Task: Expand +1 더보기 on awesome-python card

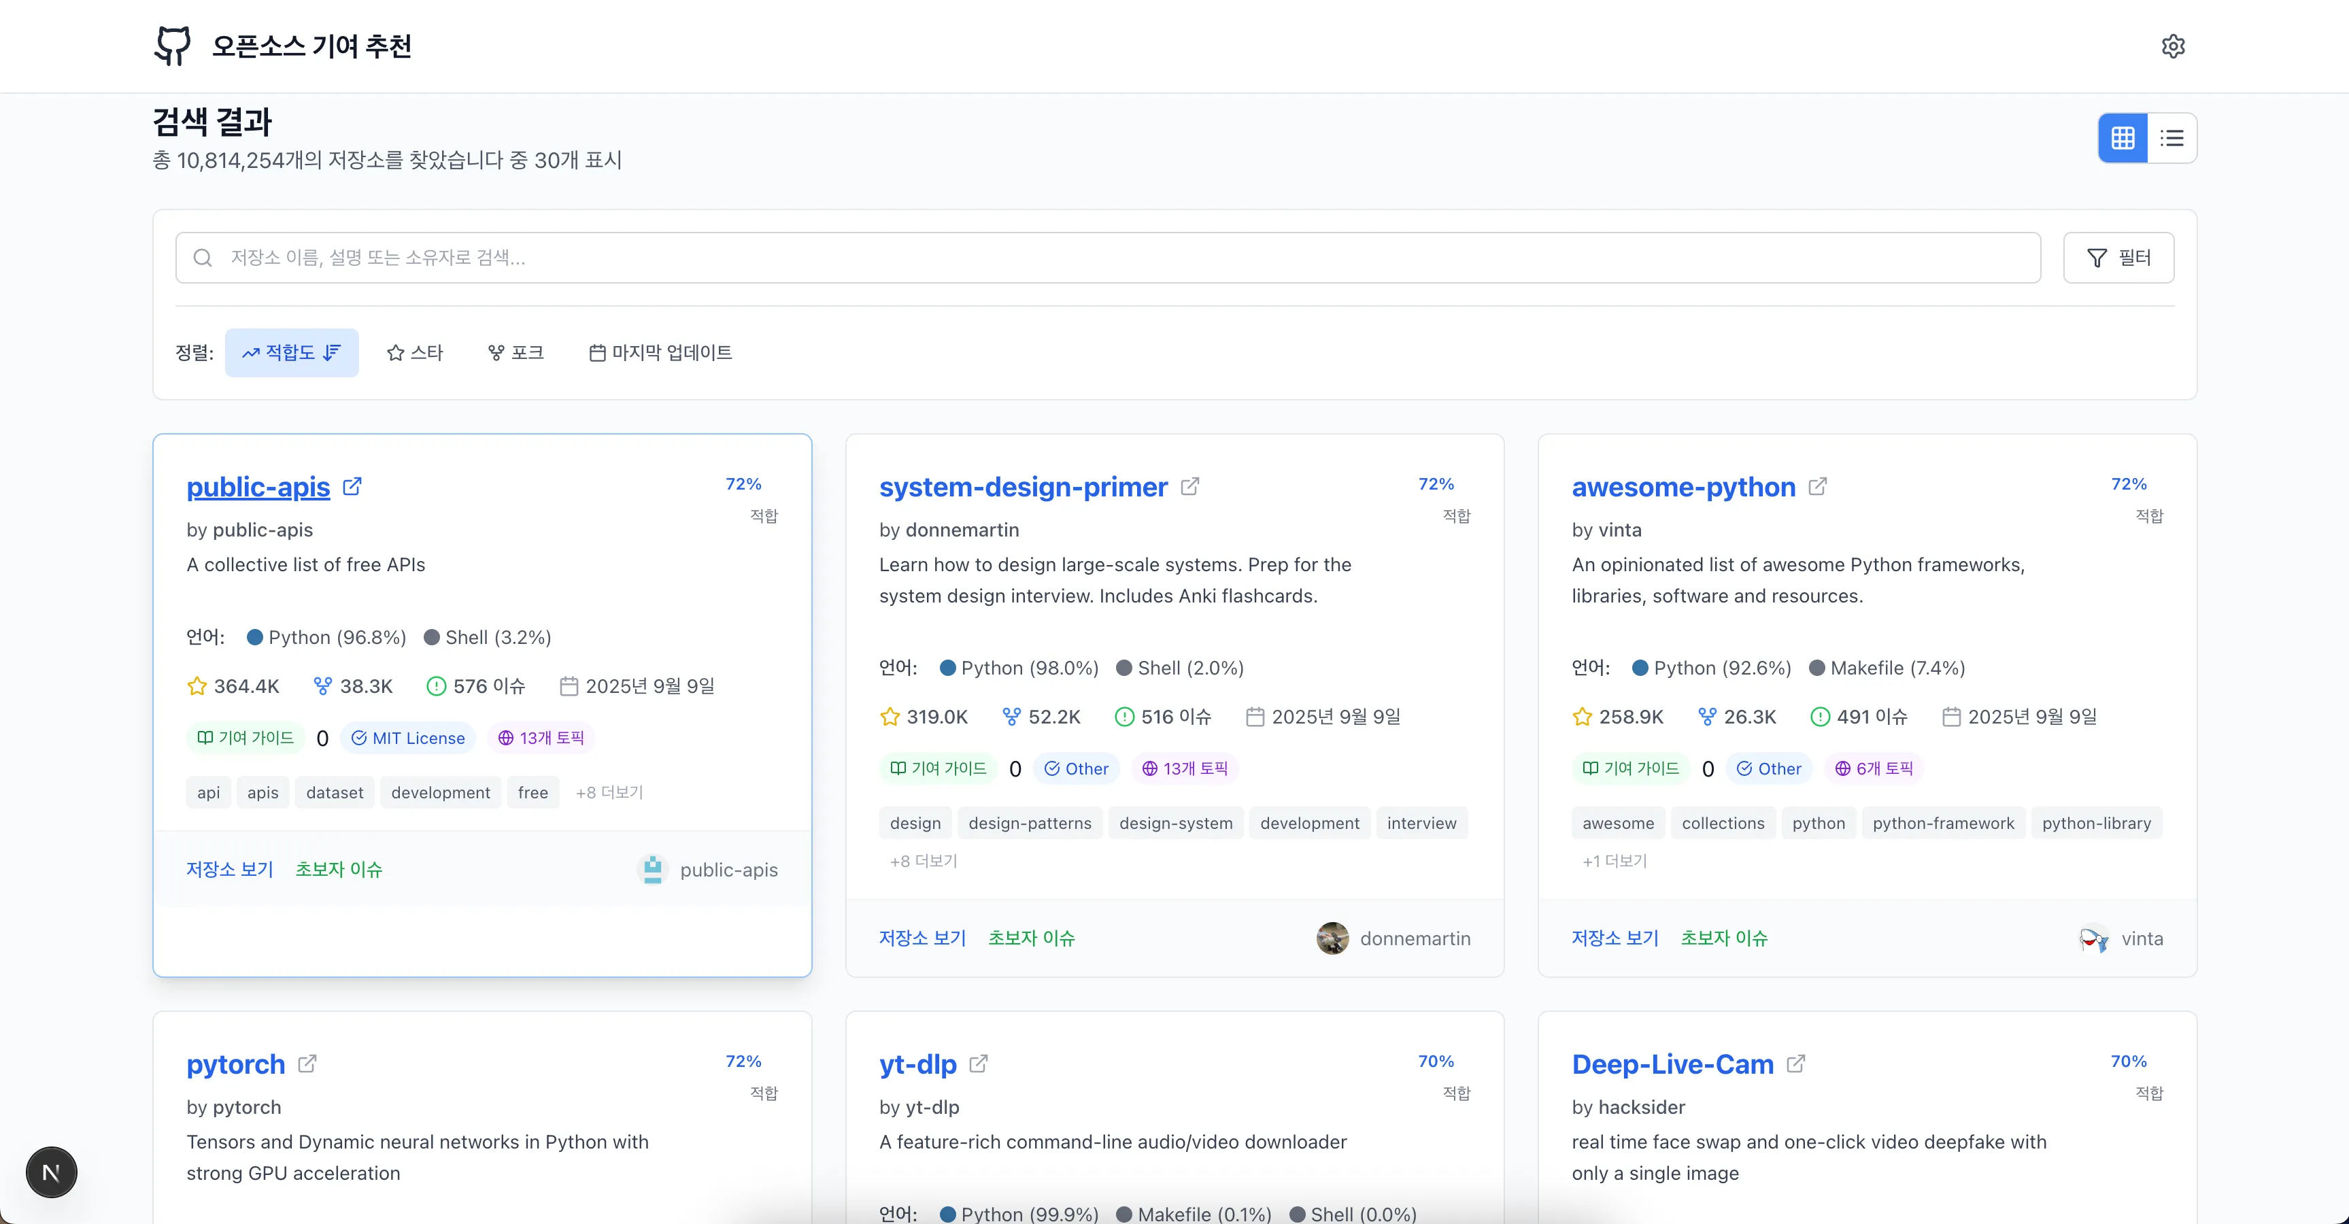Action: [1614, 861]
